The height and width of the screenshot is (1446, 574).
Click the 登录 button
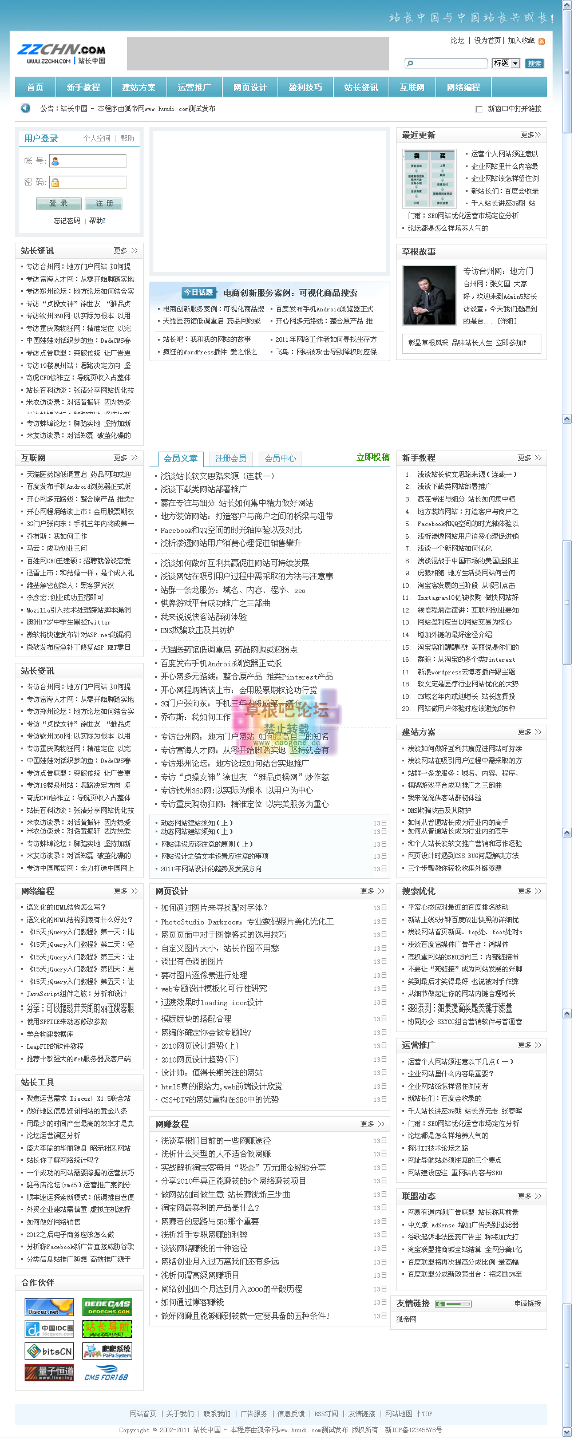click(x=58, y=203)
